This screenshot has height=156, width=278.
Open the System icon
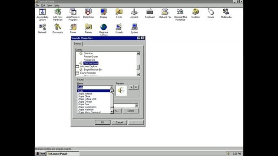pyautogui.click(x=134, y=29)
